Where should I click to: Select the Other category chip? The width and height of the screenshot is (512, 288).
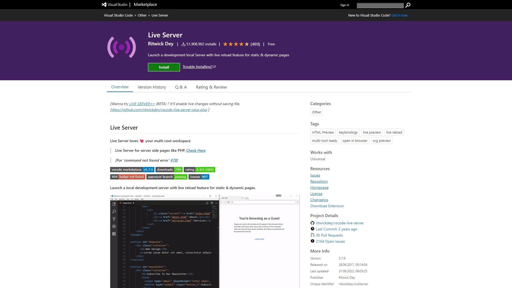(316, 112)
